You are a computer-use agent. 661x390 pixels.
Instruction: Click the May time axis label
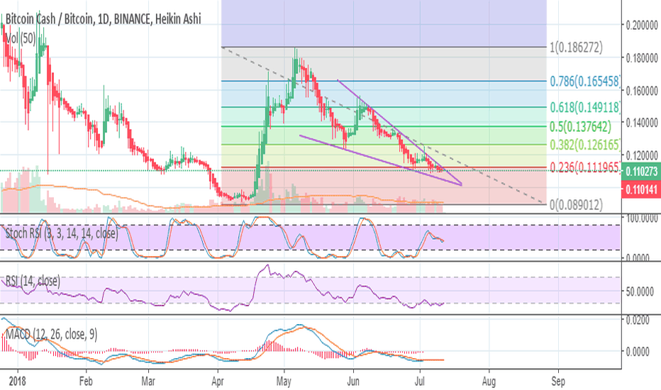(x=284, y=381)
